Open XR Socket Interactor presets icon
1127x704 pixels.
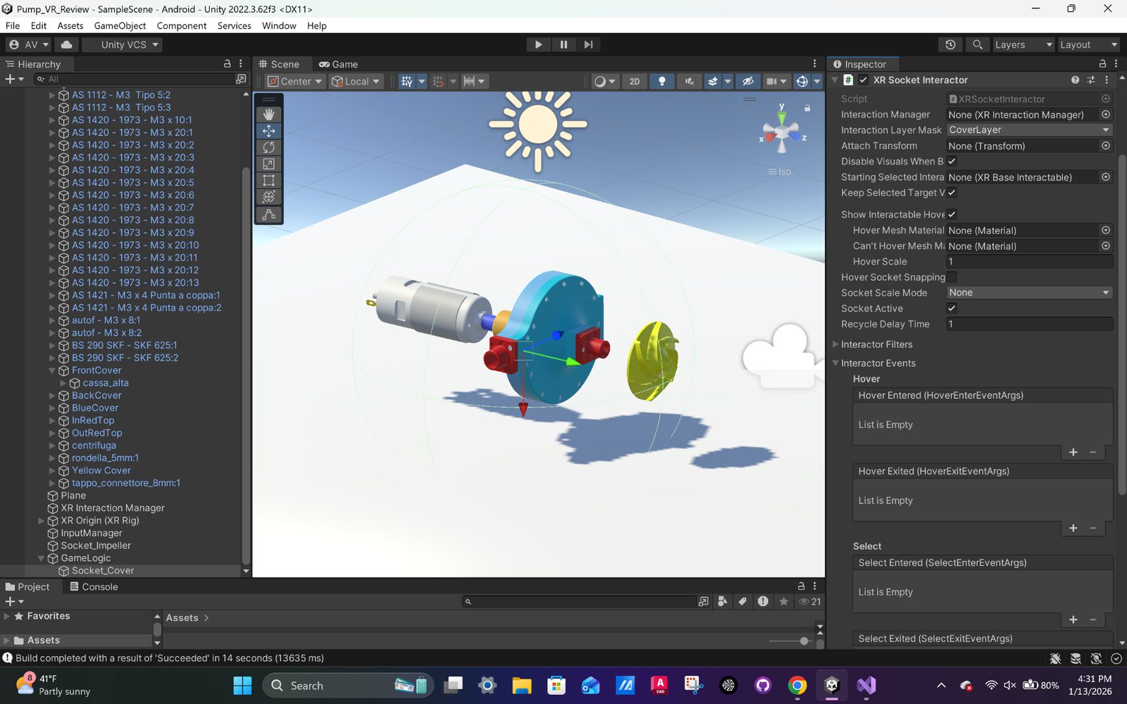tap(1090, 80)
